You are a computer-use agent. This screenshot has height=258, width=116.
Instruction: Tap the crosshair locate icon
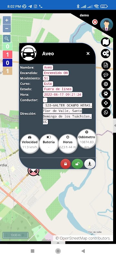pyautogui.click(x=106, y=103)
